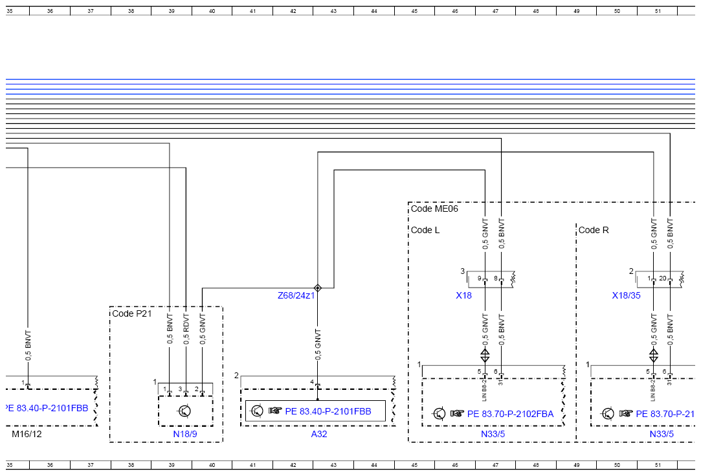Click the transistor icon in the A32 reference box

pyautogui.click(x=257, y=411)
